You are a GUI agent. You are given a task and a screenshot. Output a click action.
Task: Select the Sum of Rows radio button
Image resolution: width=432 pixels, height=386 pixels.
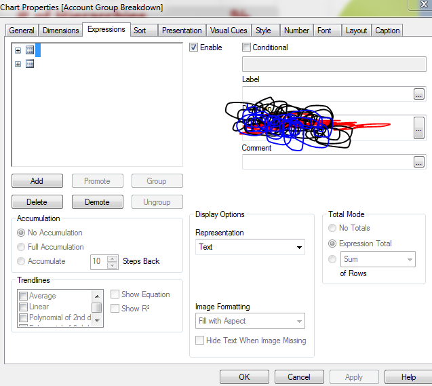coord(332,259)
